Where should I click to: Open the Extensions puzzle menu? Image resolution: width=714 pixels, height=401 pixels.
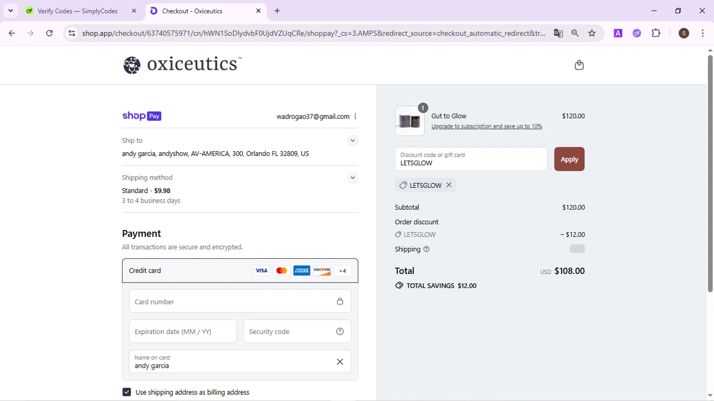click(656, 33)
